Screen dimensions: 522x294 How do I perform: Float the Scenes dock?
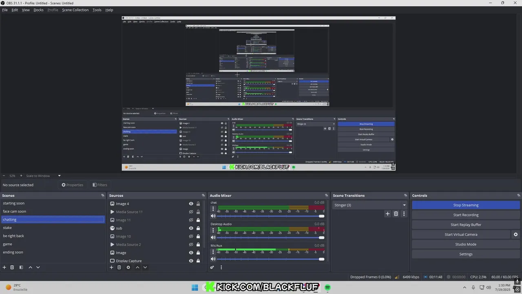click(103, 196)
